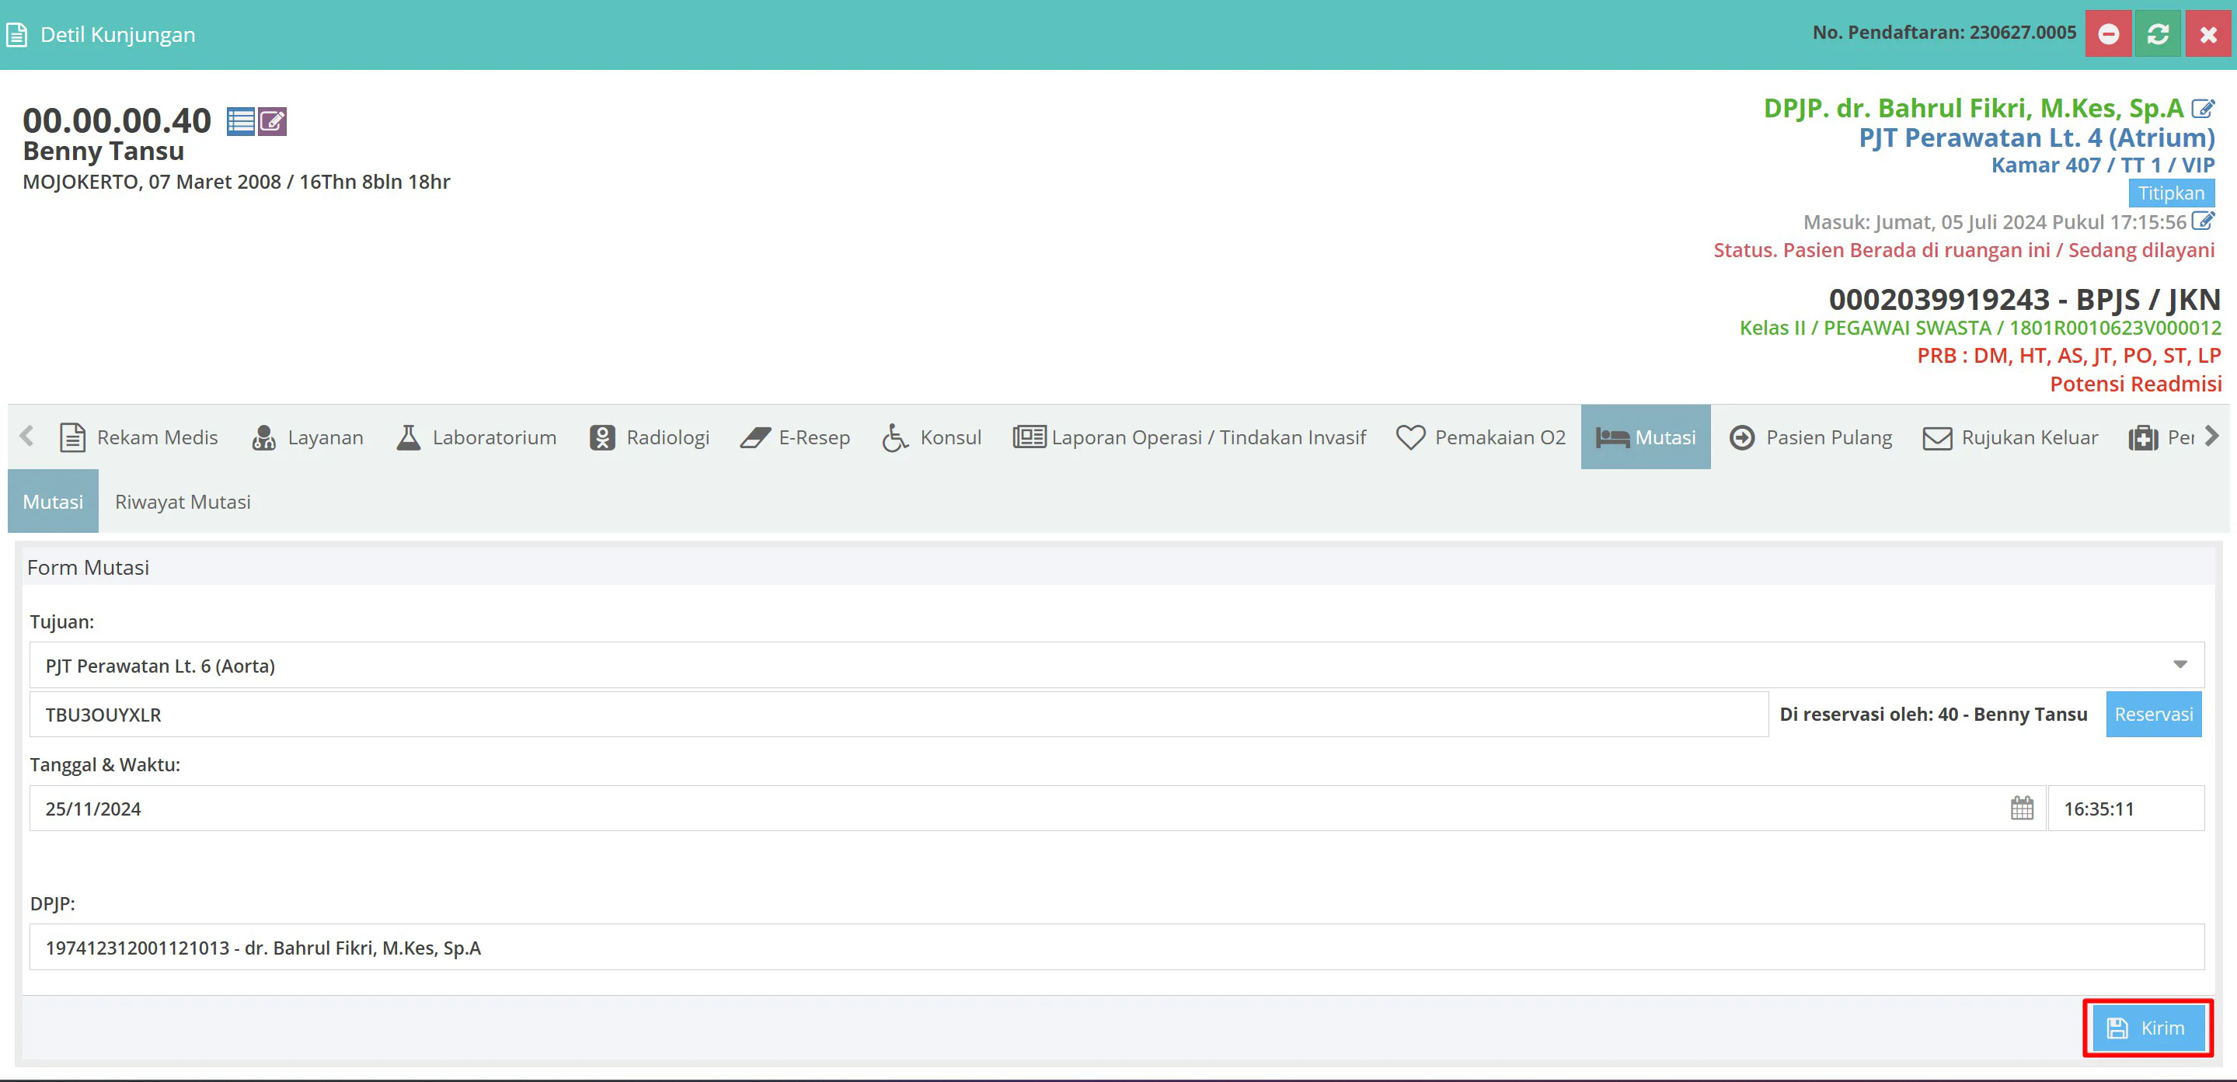This screenshot has height=1082, width=2237.
Task: Click Tujuan field PJT Perawatan Lt. 6 (Aorta)
Action: (1116, 665)
